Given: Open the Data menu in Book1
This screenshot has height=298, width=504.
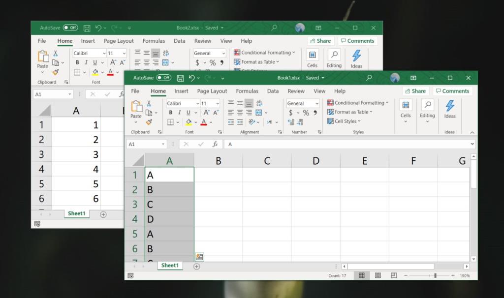Looking at the screenshot, I should click(x=272, y=91).
